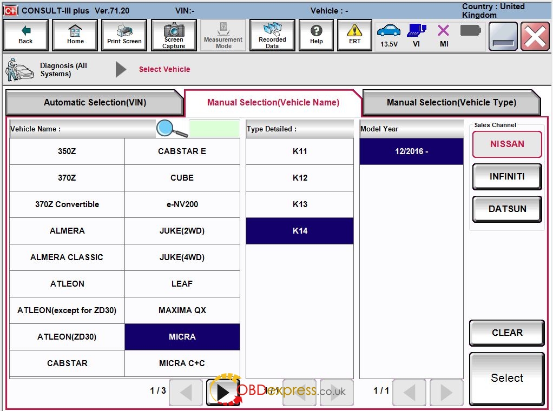Switch to Automatic Selection(VIN) tab
The image size is (553, 411).
pos(95,103)
